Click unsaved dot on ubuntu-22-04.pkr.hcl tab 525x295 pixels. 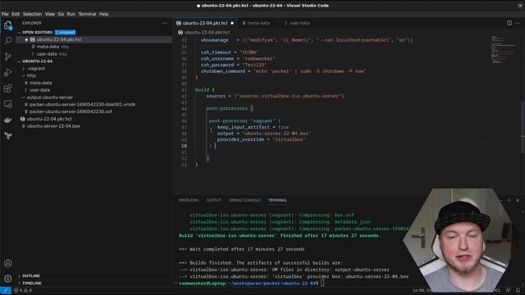pos(232,23)
